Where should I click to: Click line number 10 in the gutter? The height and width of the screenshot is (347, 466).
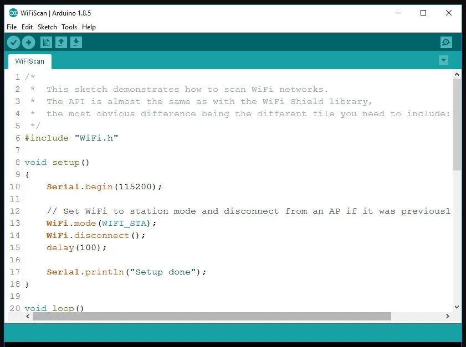(x=15, y=187)
